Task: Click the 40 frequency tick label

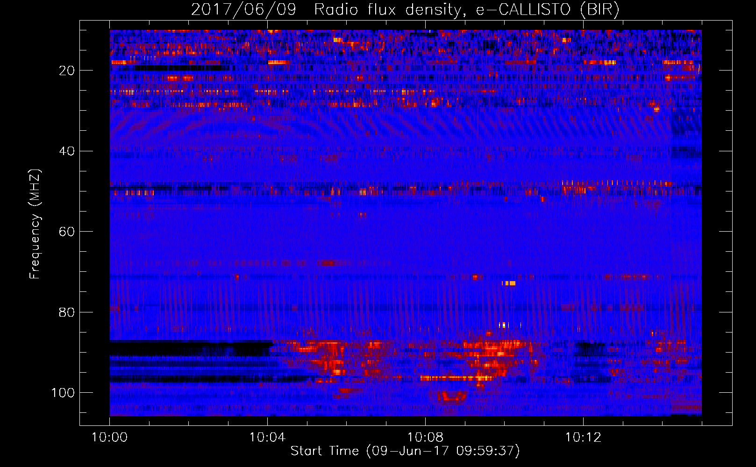Action: 67,151
